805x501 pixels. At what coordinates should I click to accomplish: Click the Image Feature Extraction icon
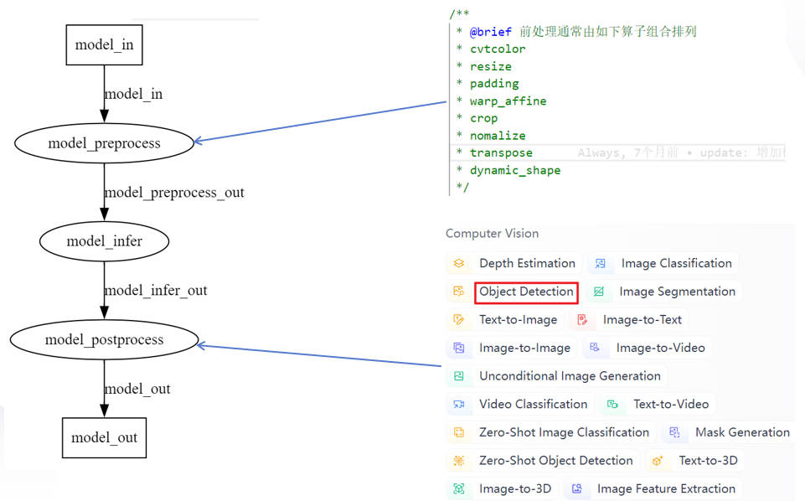[x=577, y=488]
